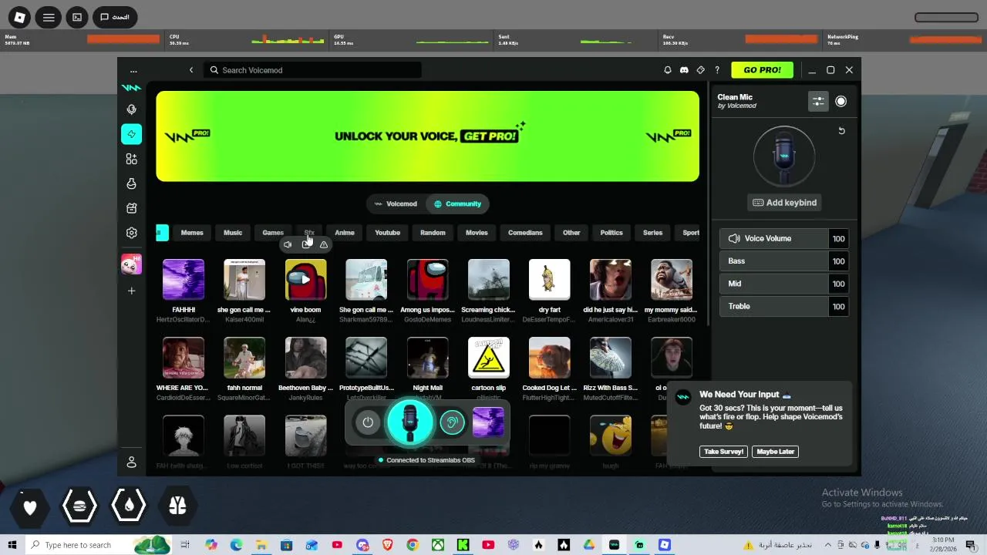Open the gift box sidebar icon

point(132,208)
